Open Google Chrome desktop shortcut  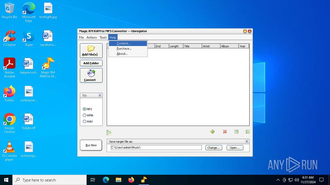click(x=10, y=123)
